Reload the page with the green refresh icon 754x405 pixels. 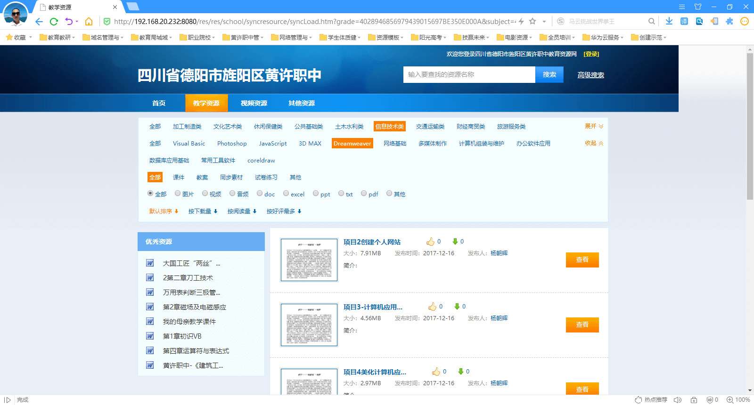(54, 22)
